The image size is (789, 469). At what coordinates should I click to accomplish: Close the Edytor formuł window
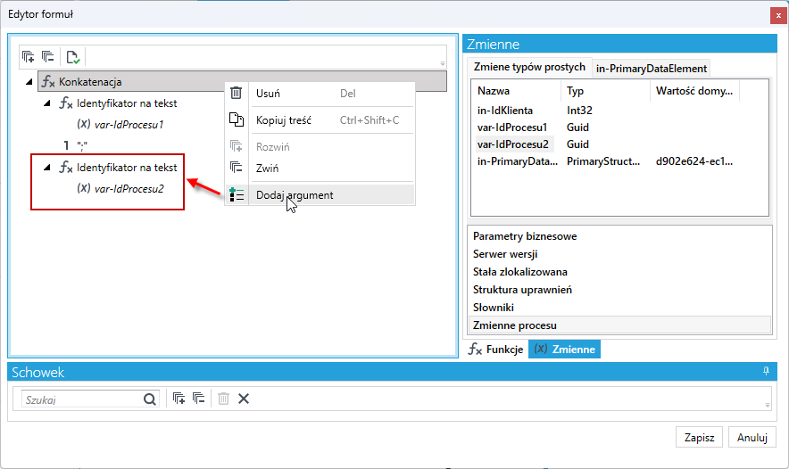pyautogui.click(x=778, y=15)
